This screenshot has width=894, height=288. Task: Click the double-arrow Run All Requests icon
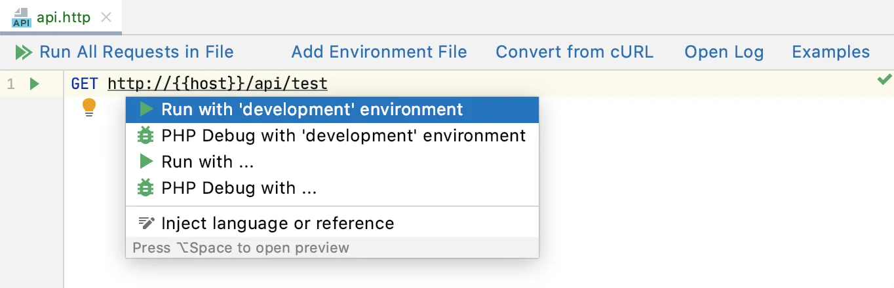click(x=24, y=52)
